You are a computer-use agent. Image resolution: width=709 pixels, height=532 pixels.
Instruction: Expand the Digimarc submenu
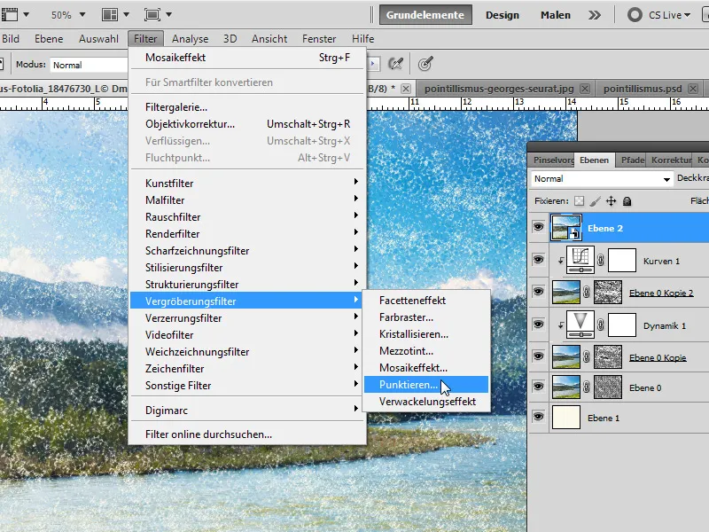point(247,411)
